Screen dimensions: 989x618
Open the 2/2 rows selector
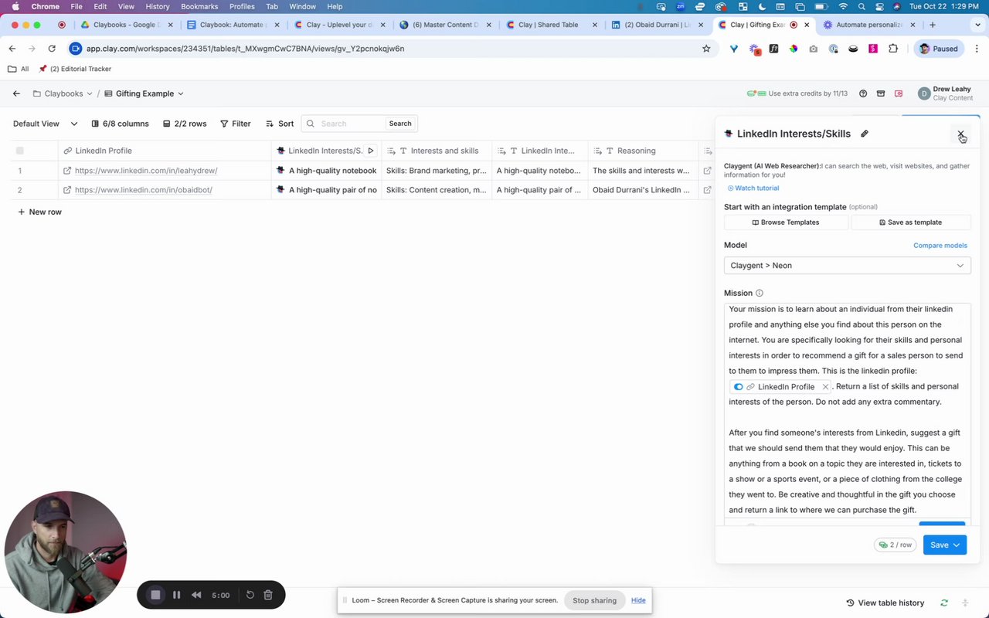[x=185, y=124]
